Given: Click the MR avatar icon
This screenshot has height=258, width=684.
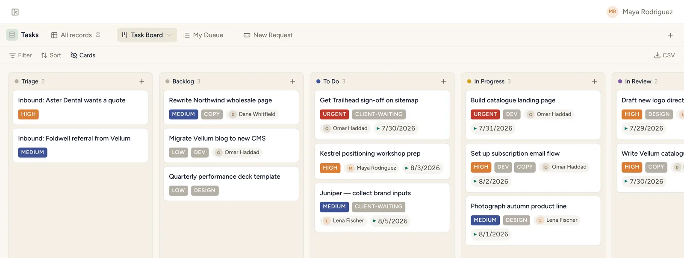Looking at the screenshot, I should coord(613,12).
